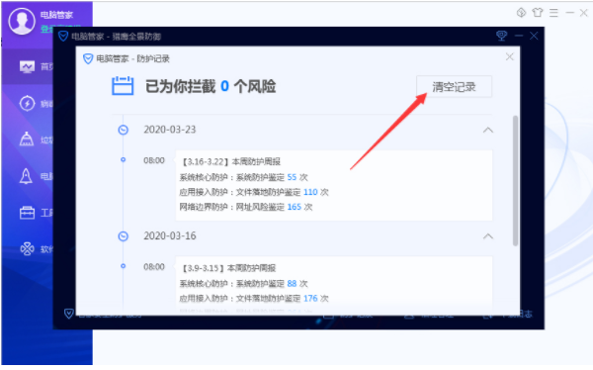
Task: Click trophy icon in 猎鹰全景防御 window
Action: point(501,36)
